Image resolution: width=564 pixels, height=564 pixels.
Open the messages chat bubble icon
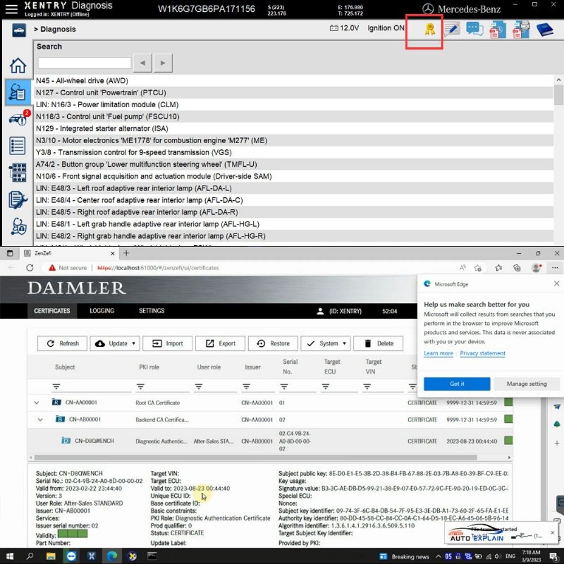point(474,28)
